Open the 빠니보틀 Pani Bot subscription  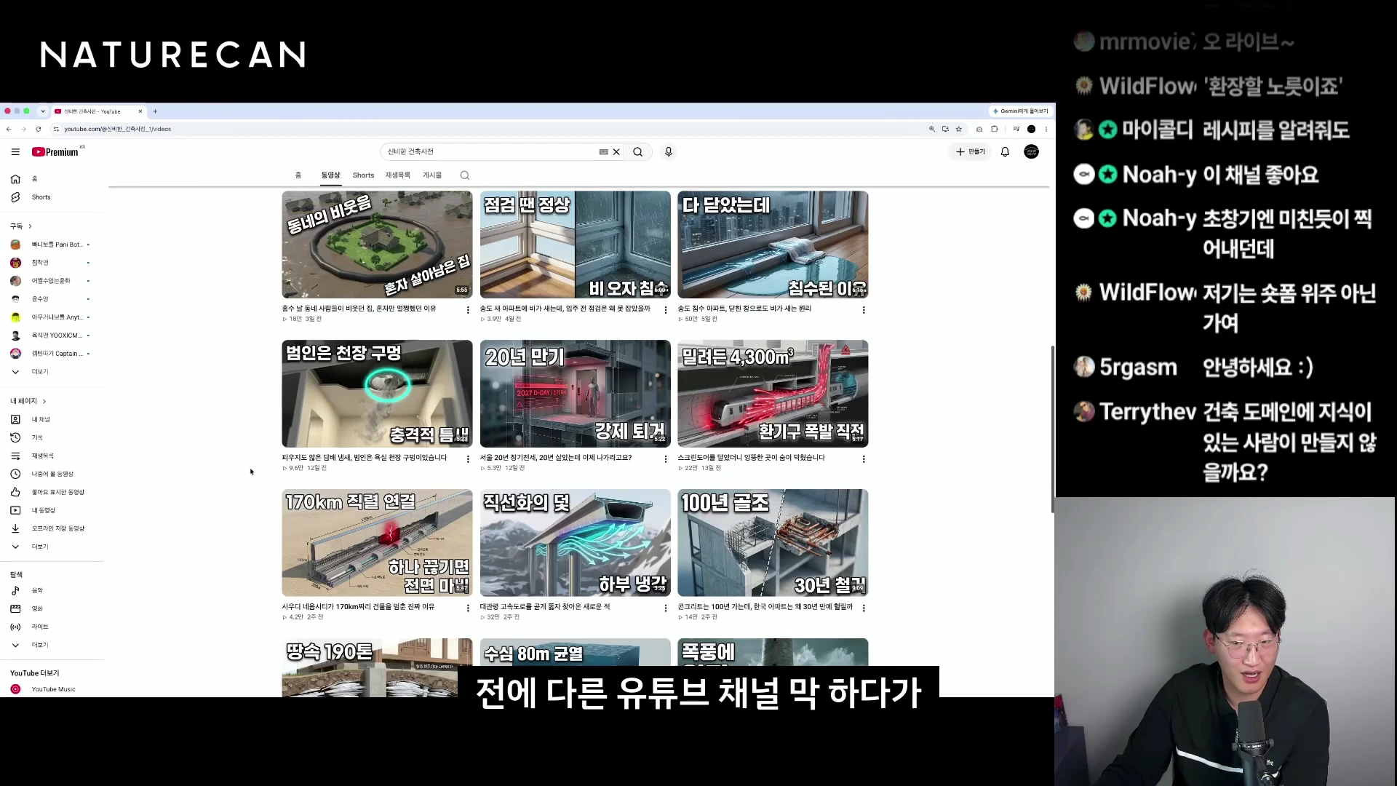[51, 245]
